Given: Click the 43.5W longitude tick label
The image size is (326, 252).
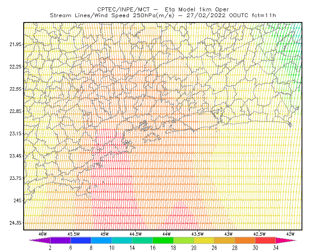Looking at the screenshot, I should tap(198, 234).
